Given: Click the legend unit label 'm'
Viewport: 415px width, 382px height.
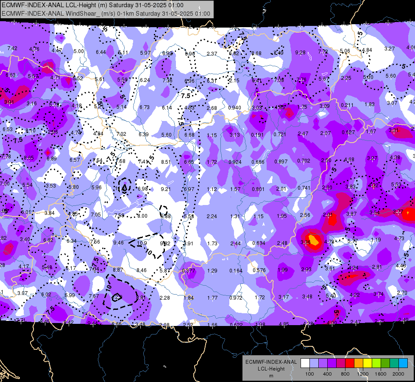Looking at the screenshot, I should click(271, 376).
